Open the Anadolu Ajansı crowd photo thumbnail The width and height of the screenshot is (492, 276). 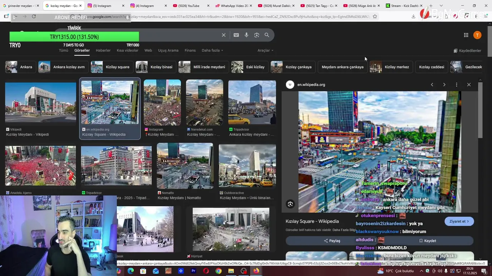40,166
